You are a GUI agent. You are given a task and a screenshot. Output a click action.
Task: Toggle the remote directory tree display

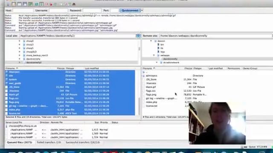pyautogui.click(x=25, y=4)
